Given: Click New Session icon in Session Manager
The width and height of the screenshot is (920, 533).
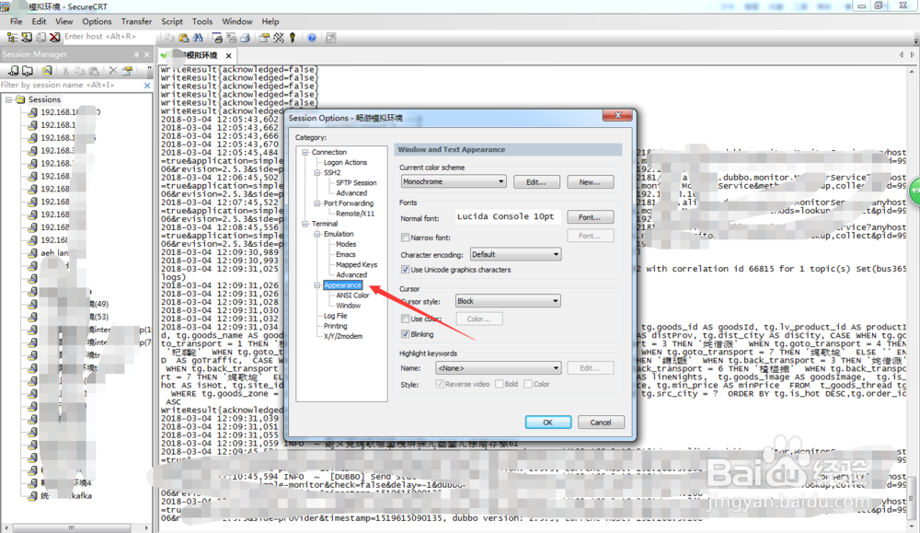Looking at the screenshot, I should click(46, 71).
